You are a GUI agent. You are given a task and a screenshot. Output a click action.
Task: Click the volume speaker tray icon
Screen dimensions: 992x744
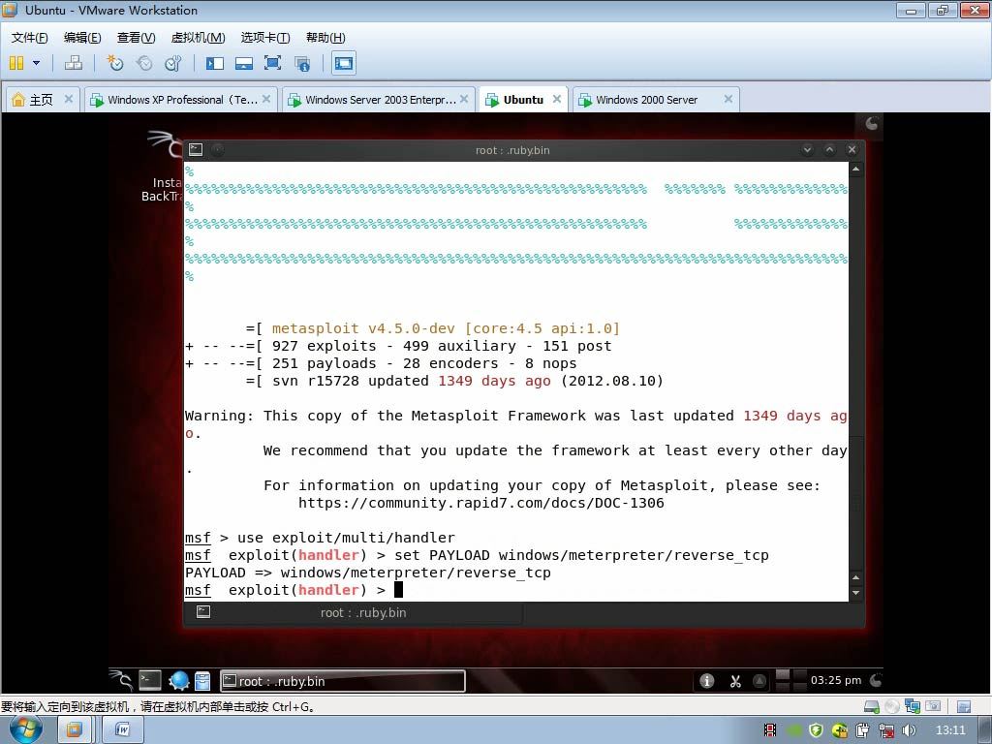909,730
